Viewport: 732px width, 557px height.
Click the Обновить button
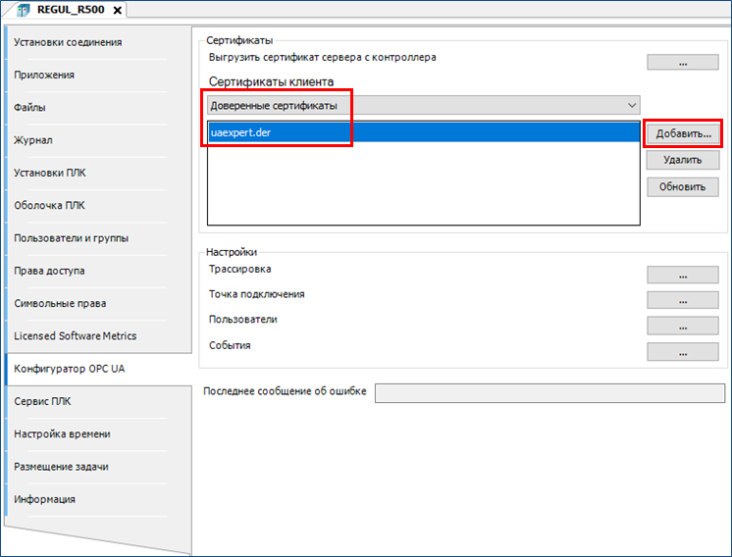(x=683, y=186)
